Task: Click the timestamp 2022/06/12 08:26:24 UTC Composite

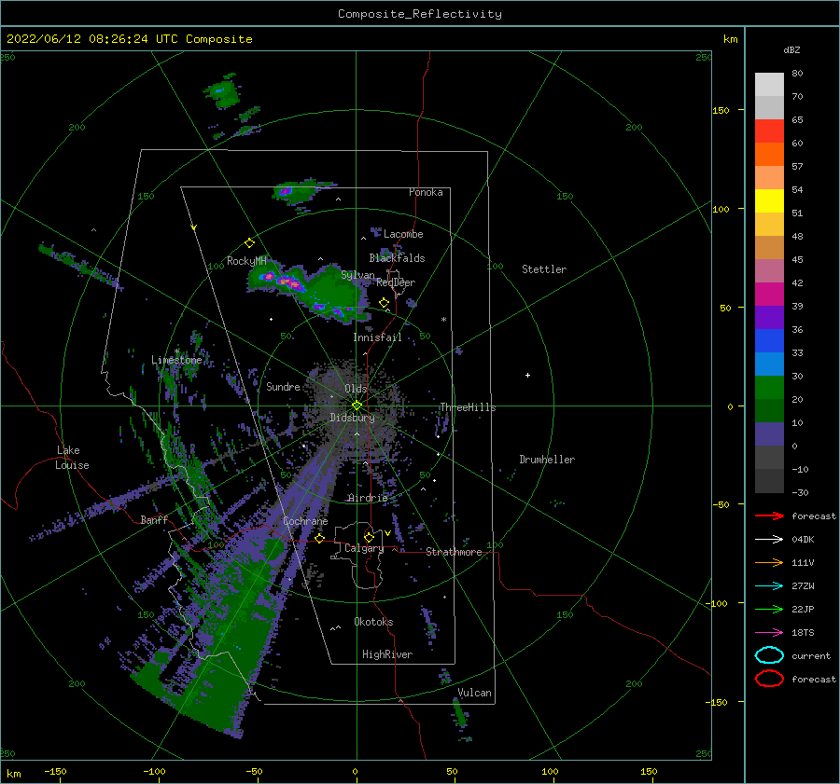Action: point(129,39)
